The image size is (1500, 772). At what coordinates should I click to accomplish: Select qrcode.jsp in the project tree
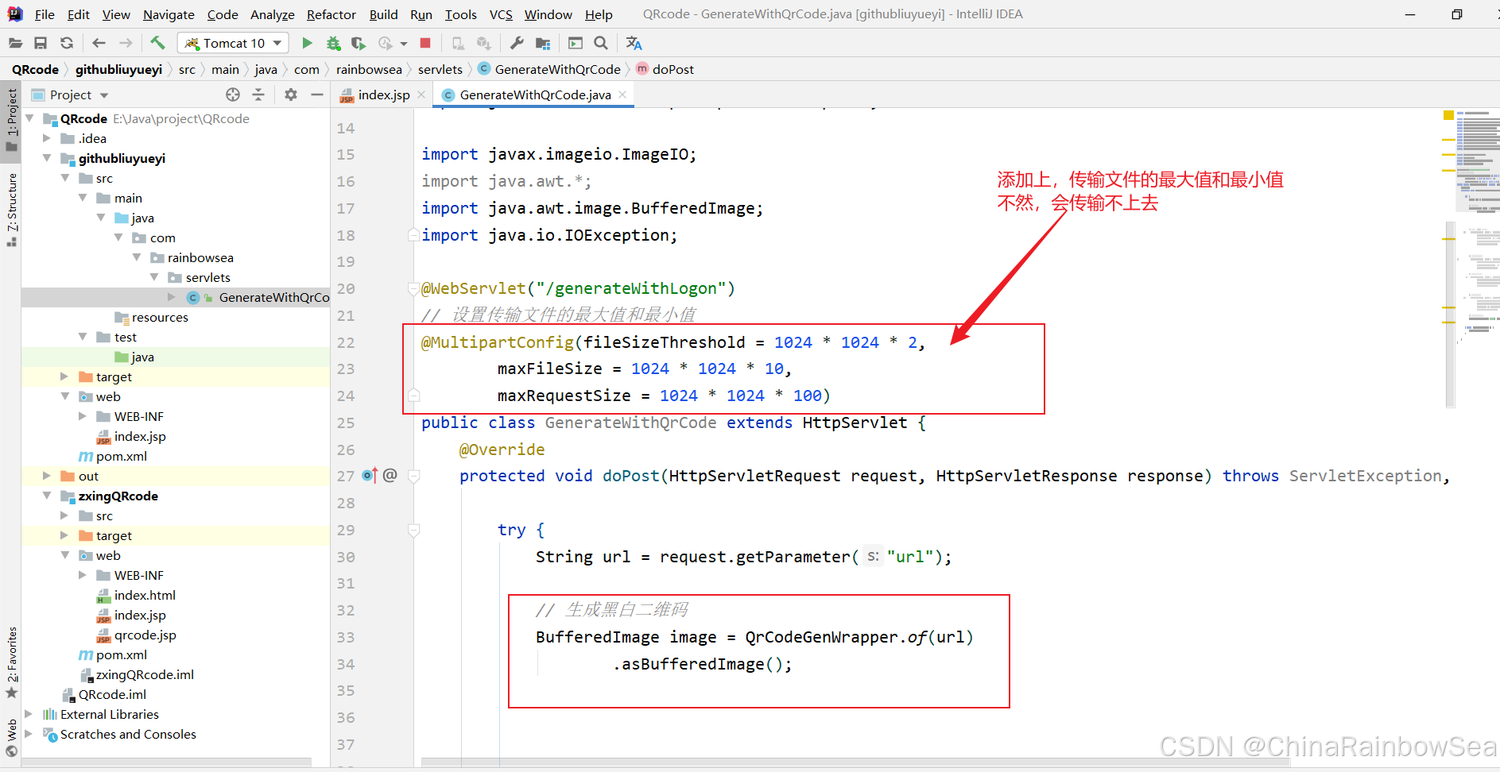pos(145,635)
